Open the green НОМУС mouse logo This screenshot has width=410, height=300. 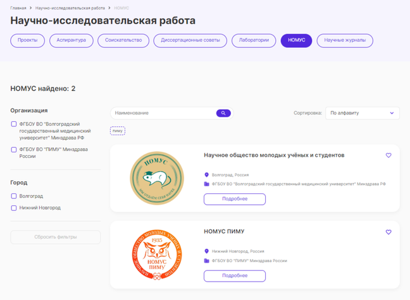[x=157, y=178]
